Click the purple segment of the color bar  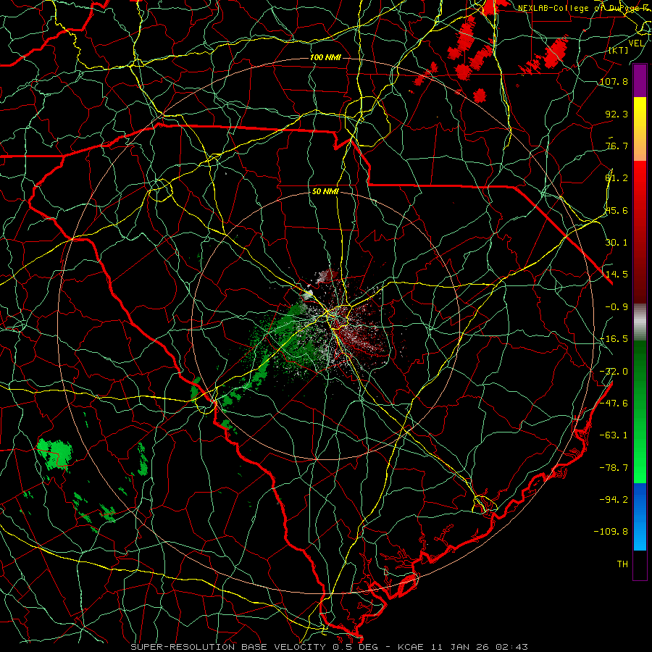click(640, 80)
